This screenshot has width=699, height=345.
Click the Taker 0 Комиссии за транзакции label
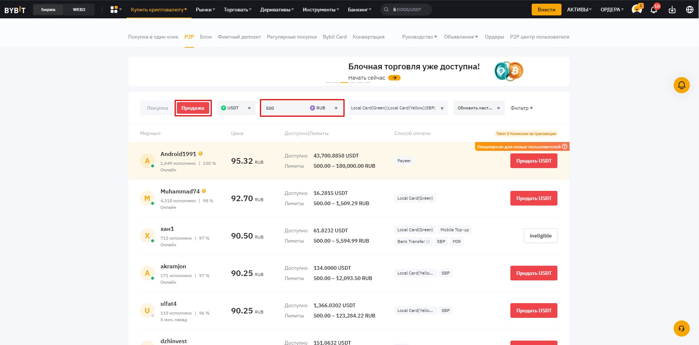(526, 134)
